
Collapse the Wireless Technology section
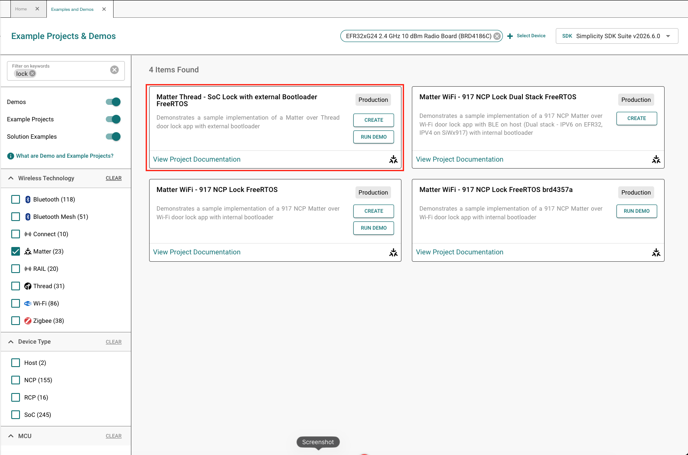pyautogui.click(x=11, y=178)
